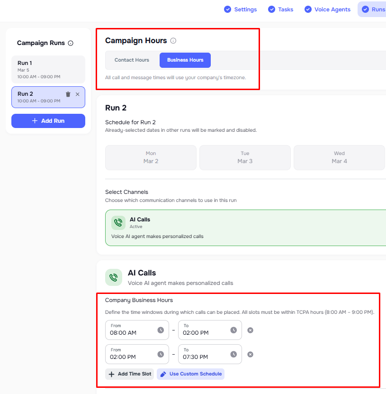Screen dimensions: 386x394
Task: Remove the first time slot via its x icon
Action: (x=250, y=330)
